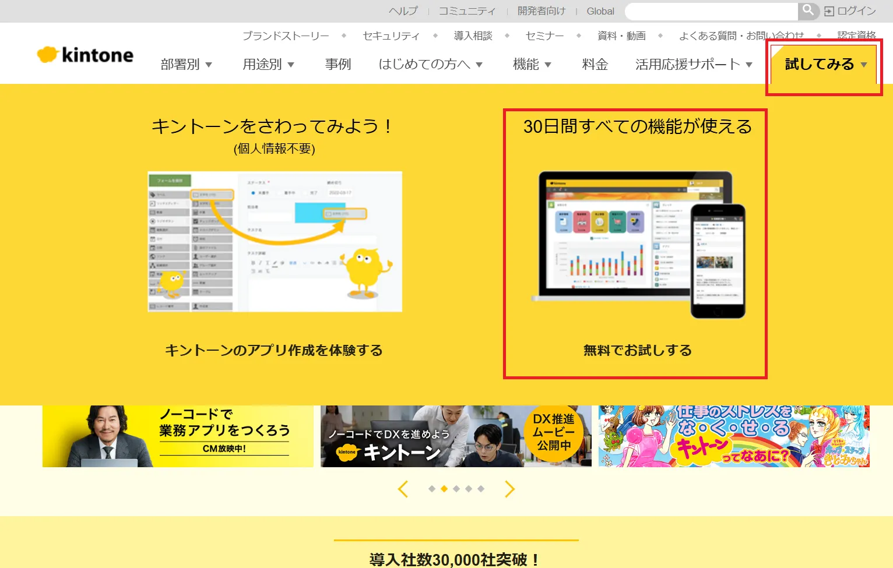893x568 pixels.
Task: Open 認定資格 link
Action: click(x=856, y=36)
